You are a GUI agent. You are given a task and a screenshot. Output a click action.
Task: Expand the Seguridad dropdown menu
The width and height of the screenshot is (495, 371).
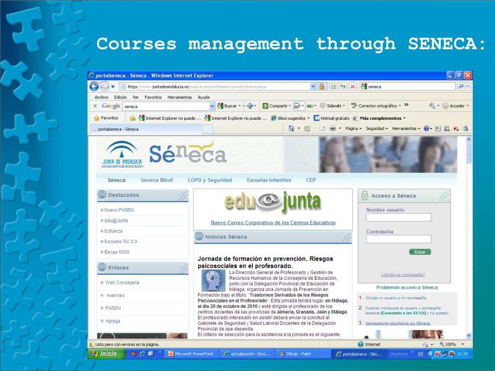tap(377, 128)
